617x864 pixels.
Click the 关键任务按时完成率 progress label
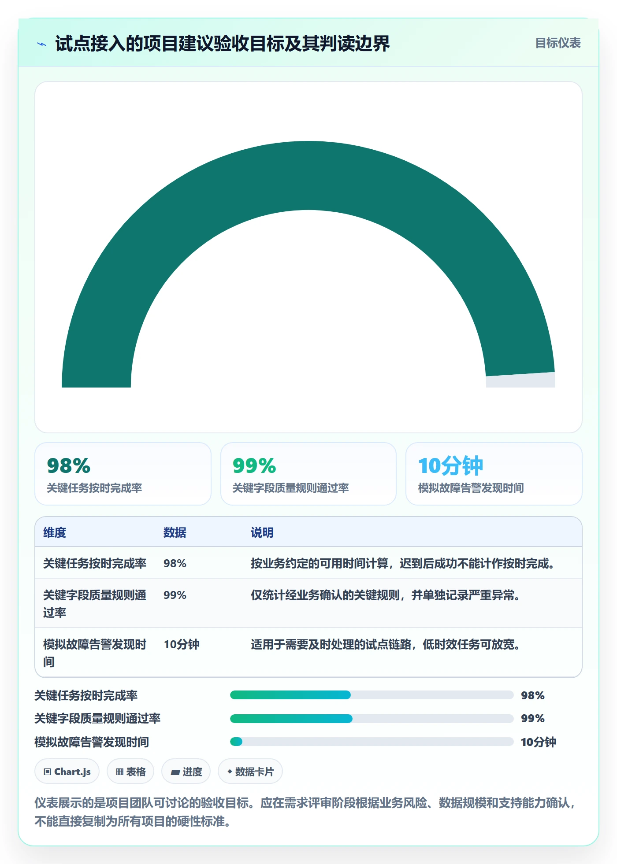coord(86,695)
